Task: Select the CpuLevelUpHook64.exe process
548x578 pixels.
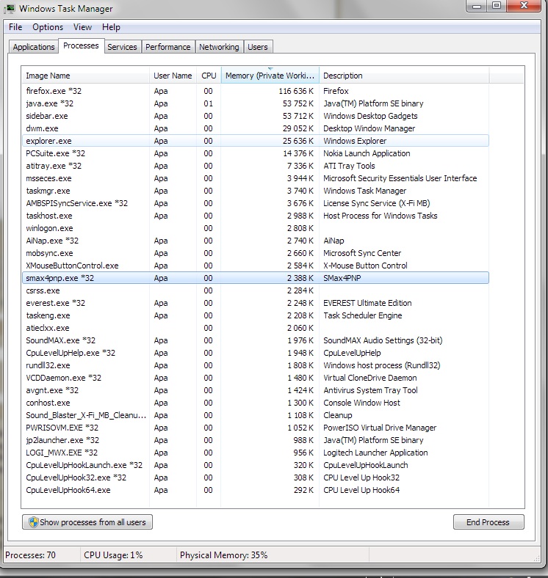Action: 256,490
